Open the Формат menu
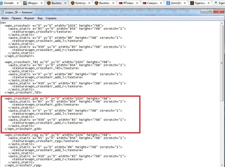 pos(29,18)
